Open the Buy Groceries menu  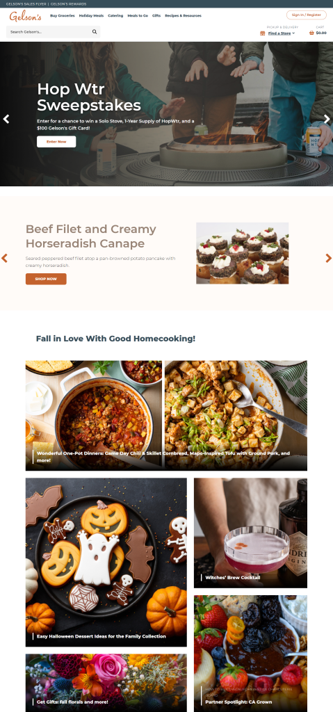(x=63, y=15)
